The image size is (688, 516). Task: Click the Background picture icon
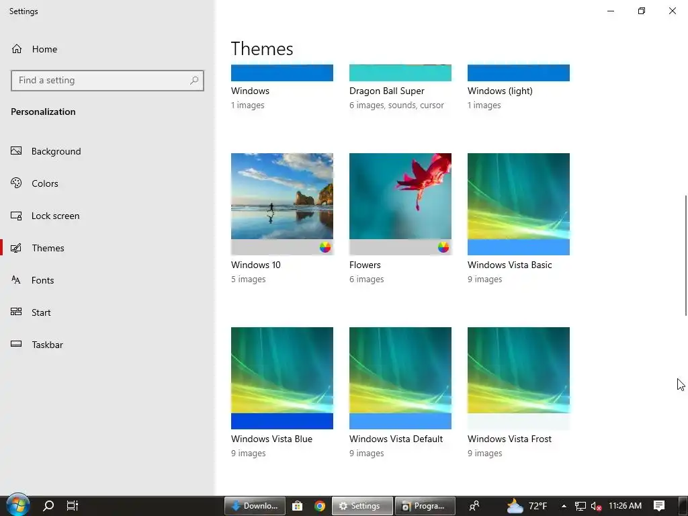(x=16, y=151)
